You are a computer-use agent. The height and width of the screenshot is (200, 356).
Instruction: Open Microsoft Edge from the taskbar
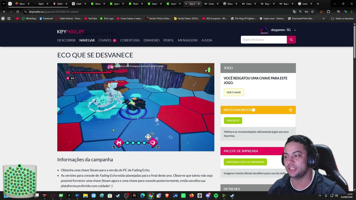click(x=143, y=196)
